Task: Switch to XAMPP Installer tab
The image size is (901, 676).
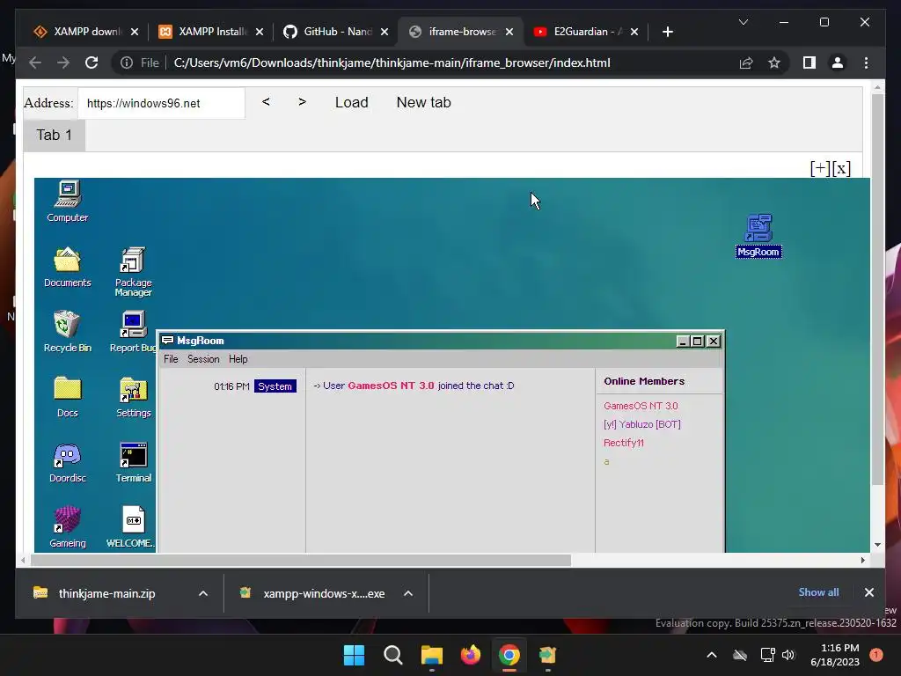Action: tap(211, 32)
